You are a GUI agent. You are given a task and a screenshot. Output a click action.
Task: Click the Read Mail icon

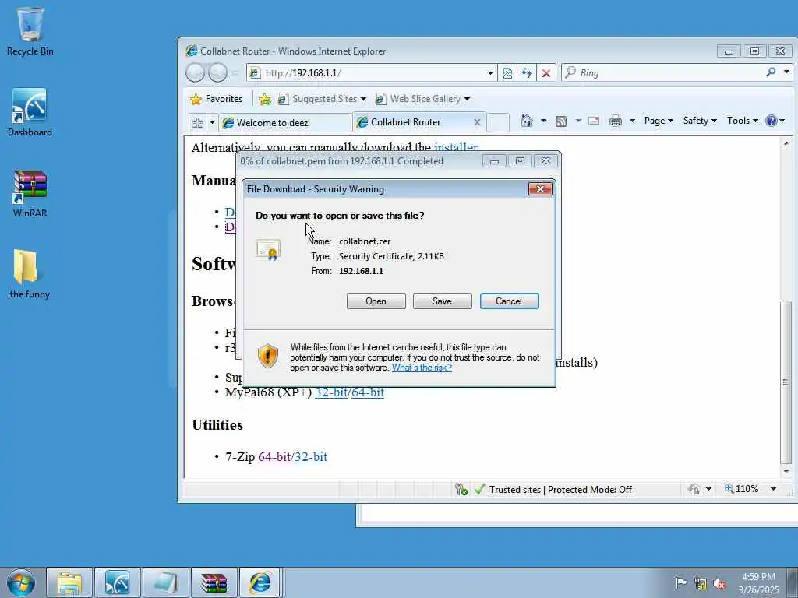[593, 121]
